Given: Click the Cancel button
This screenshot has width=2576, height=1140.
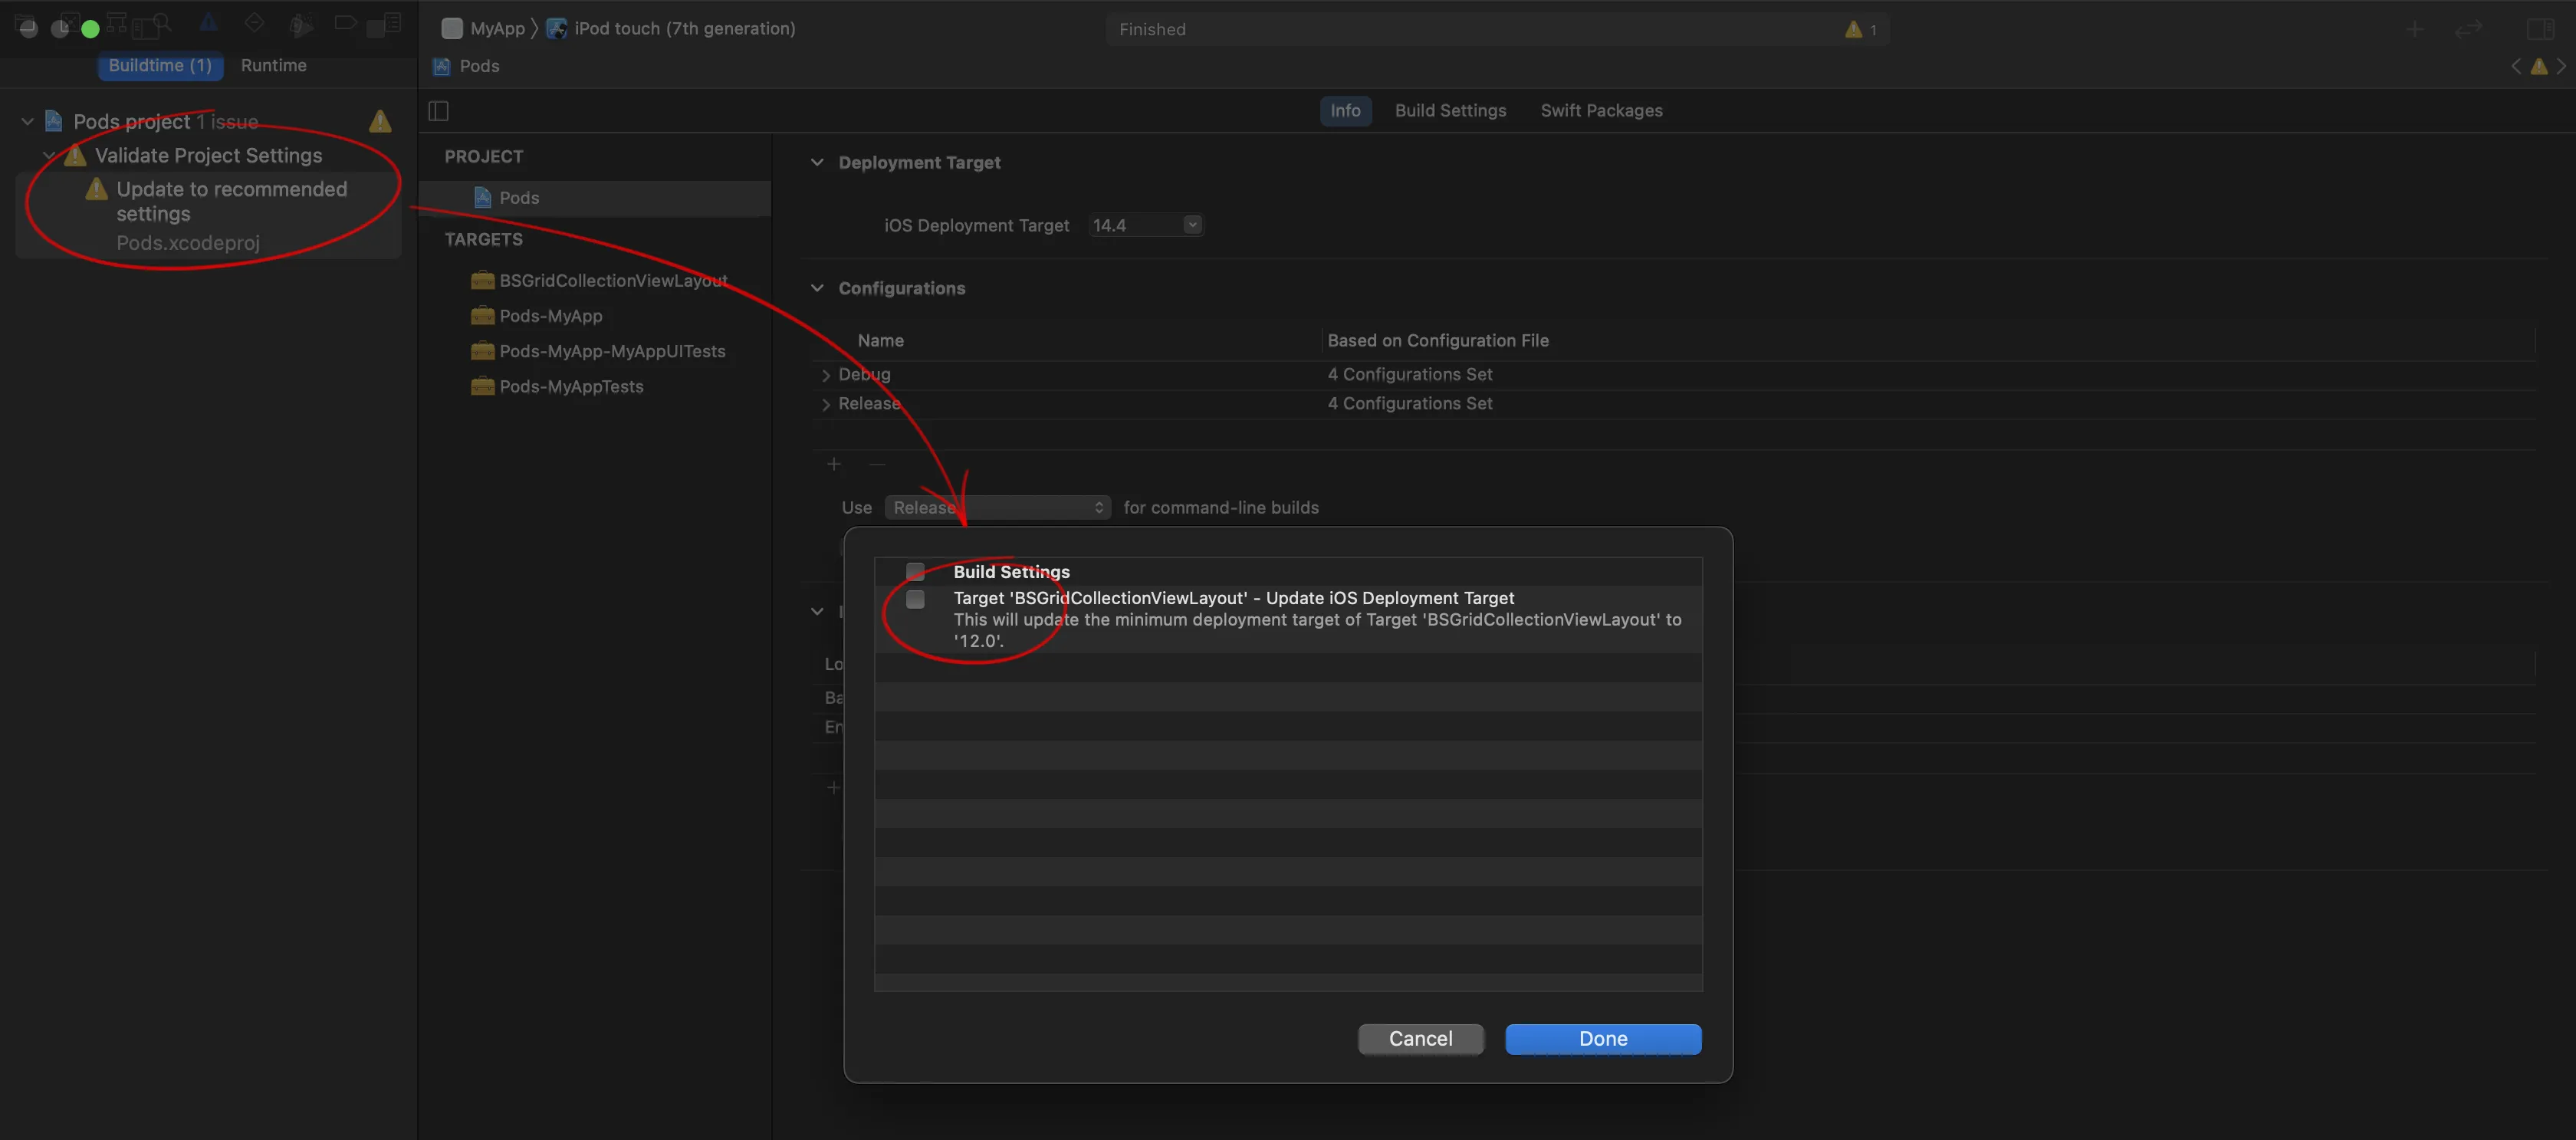Looking at the screenshot, I should (x=1420, y=1039).
